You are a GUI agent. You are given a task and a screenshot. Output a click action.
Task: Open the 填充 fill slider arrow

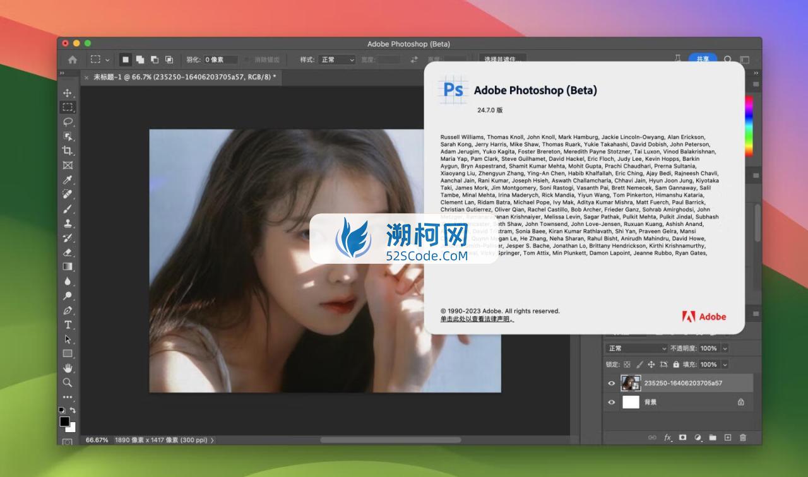click(x=725, y=365)
